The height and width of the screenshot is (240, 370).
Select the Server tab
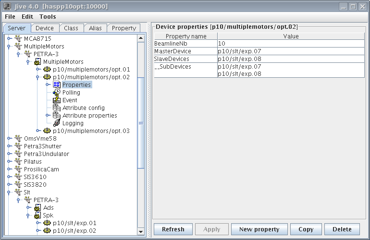click(x=16, y=28)
